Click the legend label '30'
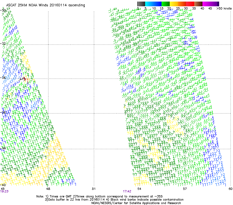Screen dimensions: 233x205 186,9
